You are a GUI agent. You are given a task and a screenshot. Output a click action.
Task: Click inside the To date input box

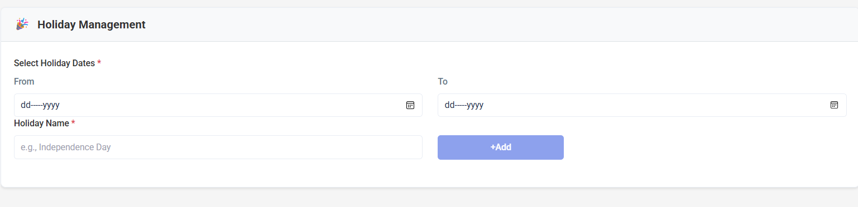(x=642, y=105)
